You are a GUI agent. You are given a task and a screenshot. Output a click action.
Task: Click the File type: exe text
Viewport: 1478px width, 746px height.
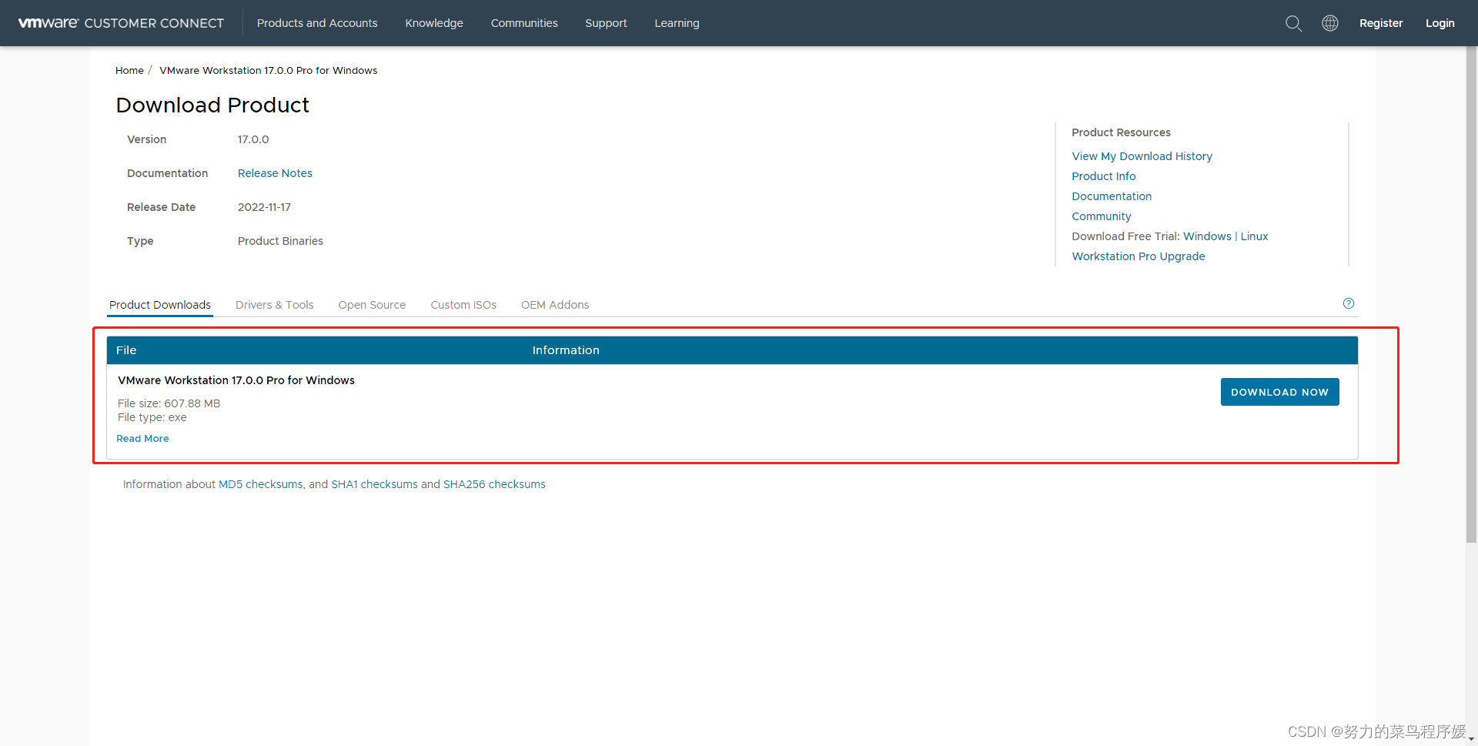pyautogui.click(x=152, y=417)
